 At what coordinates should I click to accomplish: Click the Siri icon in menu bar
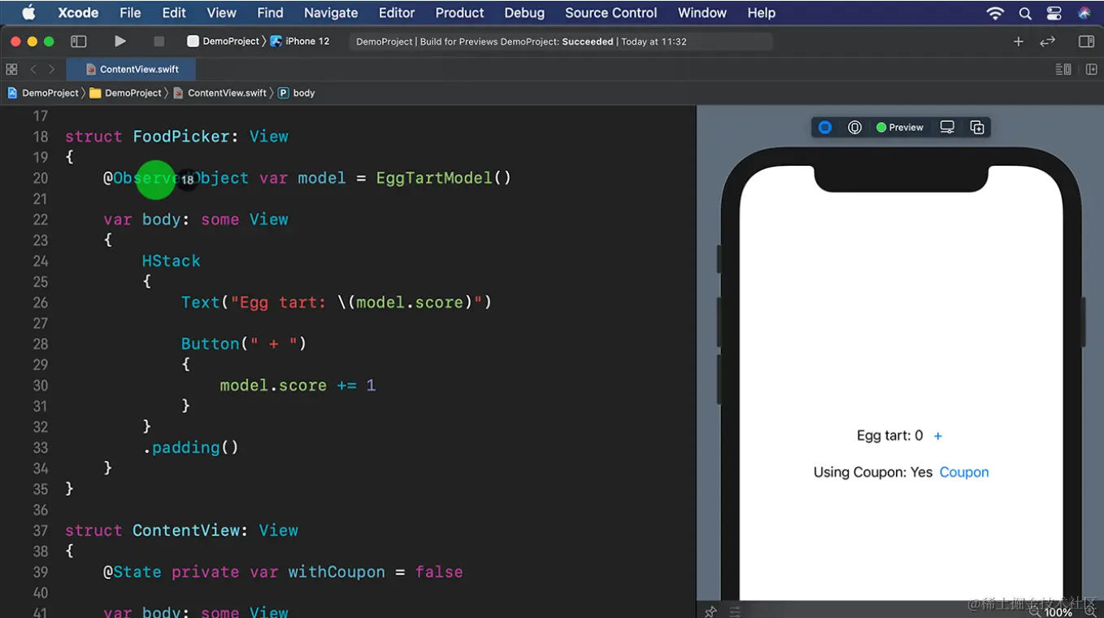(x=1084, y=13)
